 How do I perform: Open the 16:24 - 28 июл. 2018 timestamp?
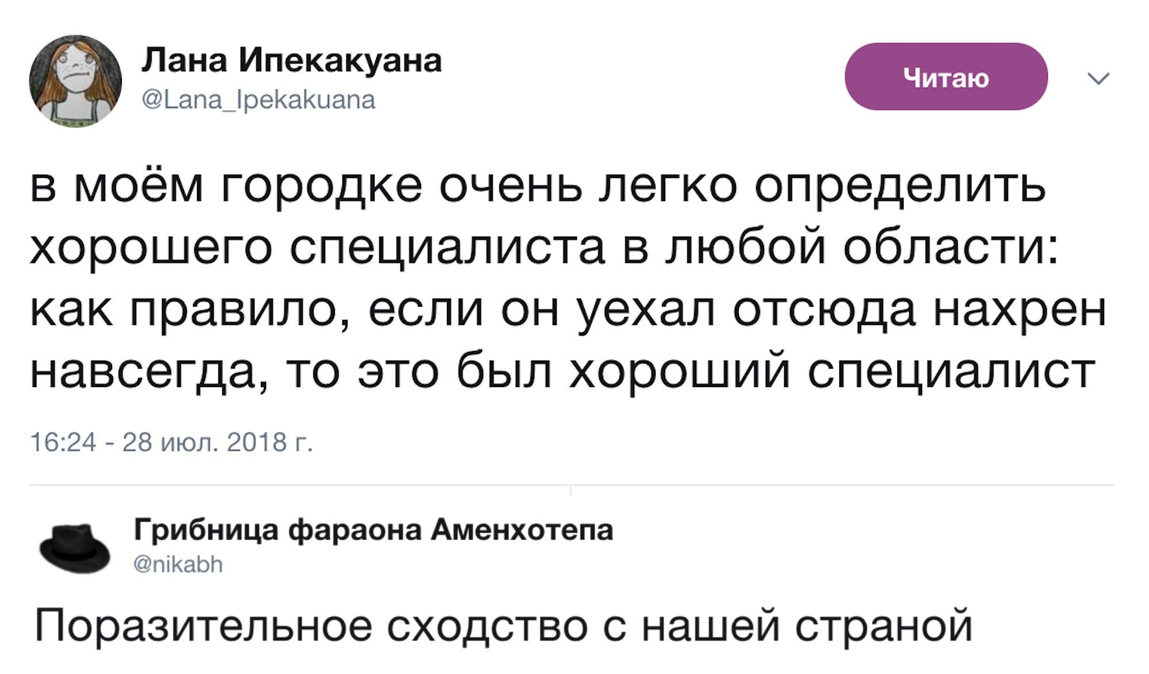(171, 442)
